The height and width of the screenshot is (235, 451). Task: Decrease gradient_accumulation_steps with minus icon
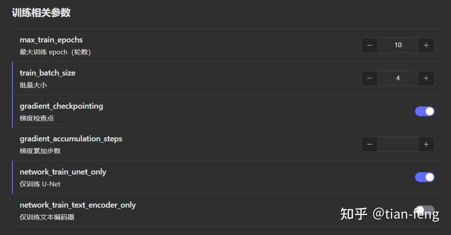tap(369, 144)
